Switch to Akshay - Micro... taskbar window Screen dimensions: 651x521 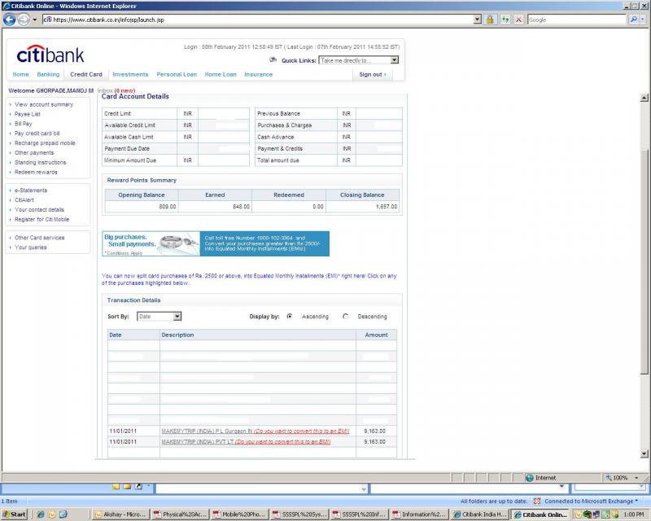coord(120,514)
